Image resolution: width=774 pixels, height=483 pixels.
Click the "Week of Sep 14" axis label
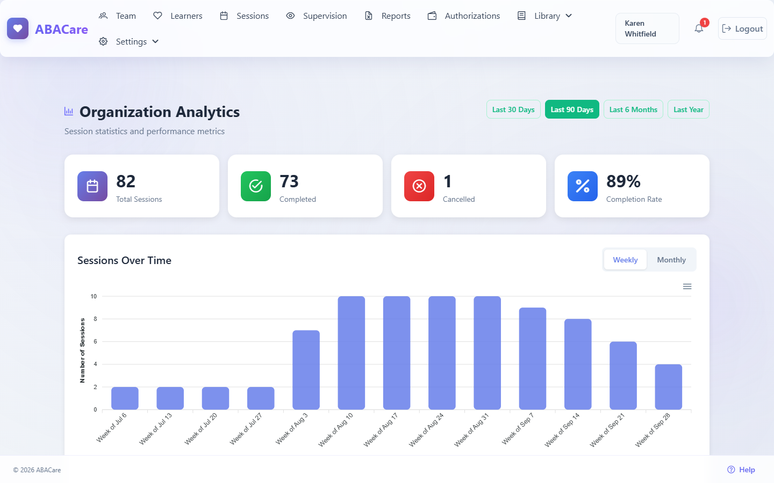coord(562,429)
